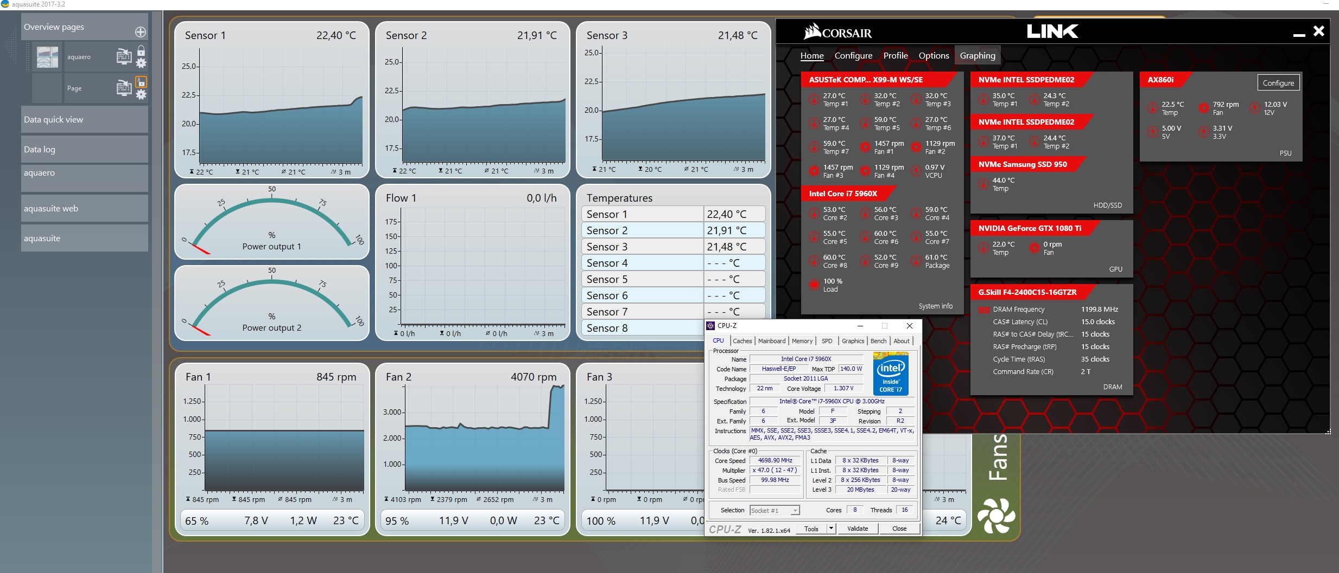This screenshot has width=1339, height=573.
Task: Click the DRAM Frequency memory icon
Action: tap(984, 310)
